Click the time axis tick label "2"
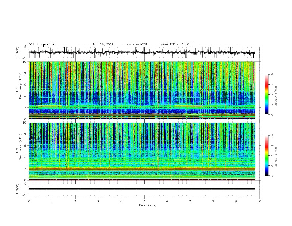292x226 pixels. 75,201
